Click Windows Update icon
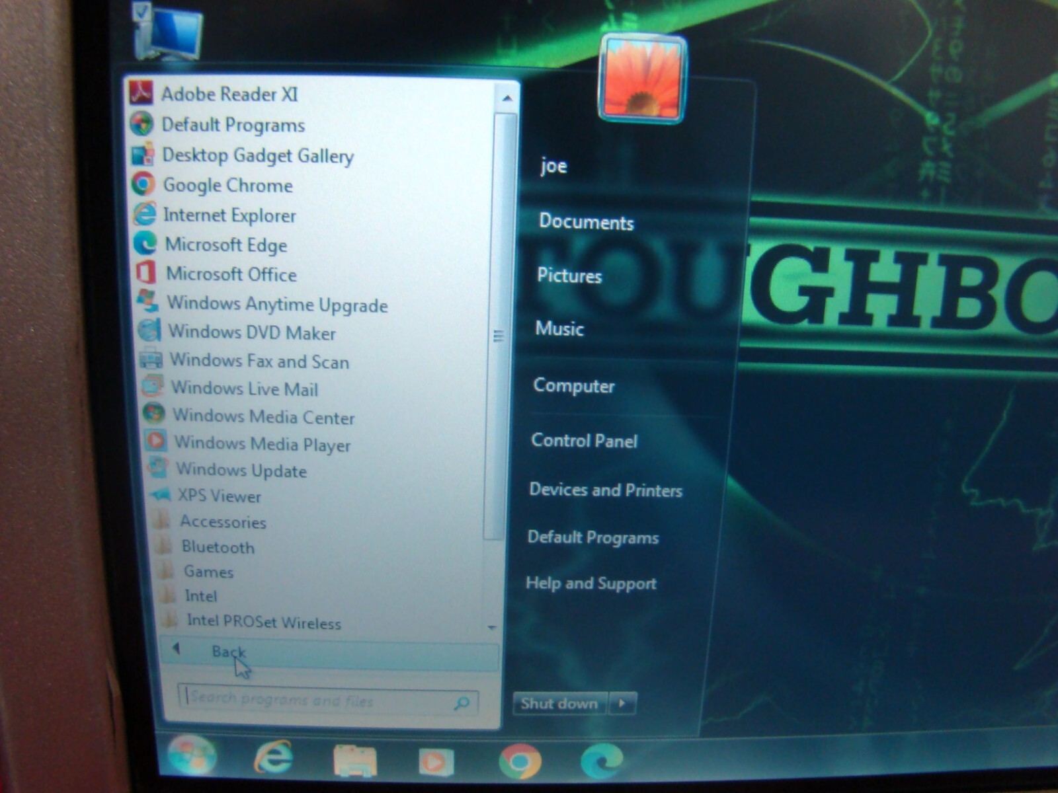This screenshot has width=1058, height=793. (x=157, y=467)
